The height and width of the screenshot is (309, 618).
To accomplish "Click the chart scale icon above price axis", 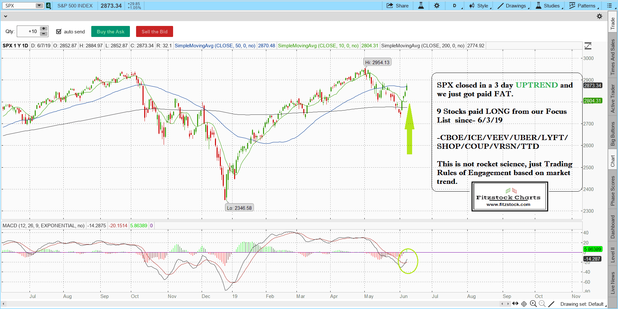I will pos(588,46).
